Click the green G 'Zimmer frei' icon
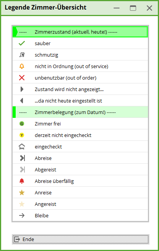Screen dimensions: 159x251 [x=22, y=124]
